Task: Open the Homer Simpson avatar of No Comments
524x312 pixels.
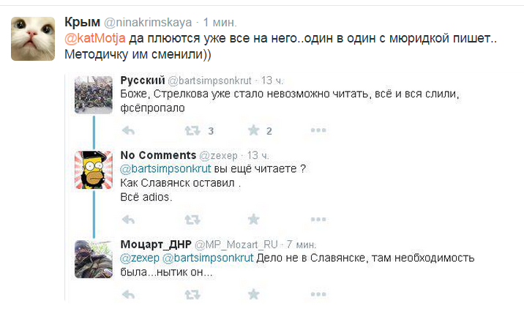Action: 93,169
